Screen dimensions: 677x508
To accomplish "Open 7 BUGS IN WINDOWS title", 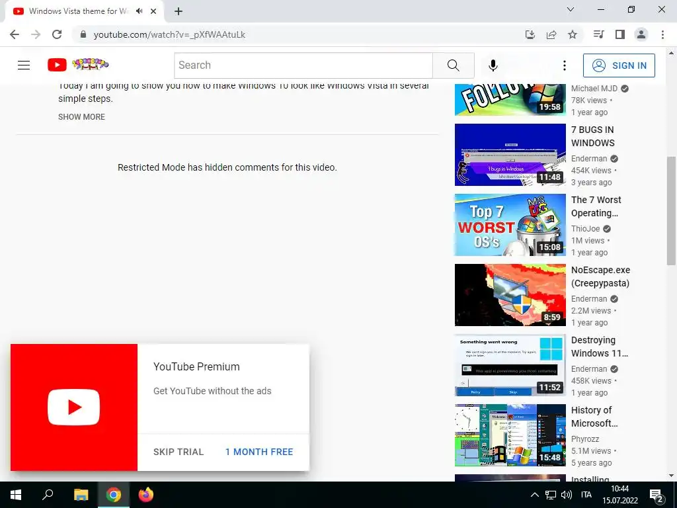I will pos(593,136).
